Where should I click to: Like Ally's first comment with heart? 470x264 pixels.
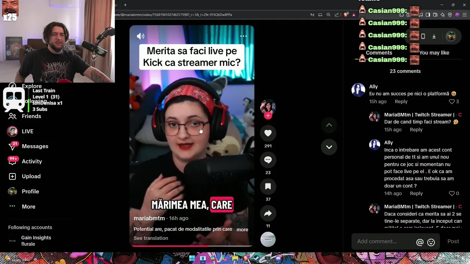(452, 102)
